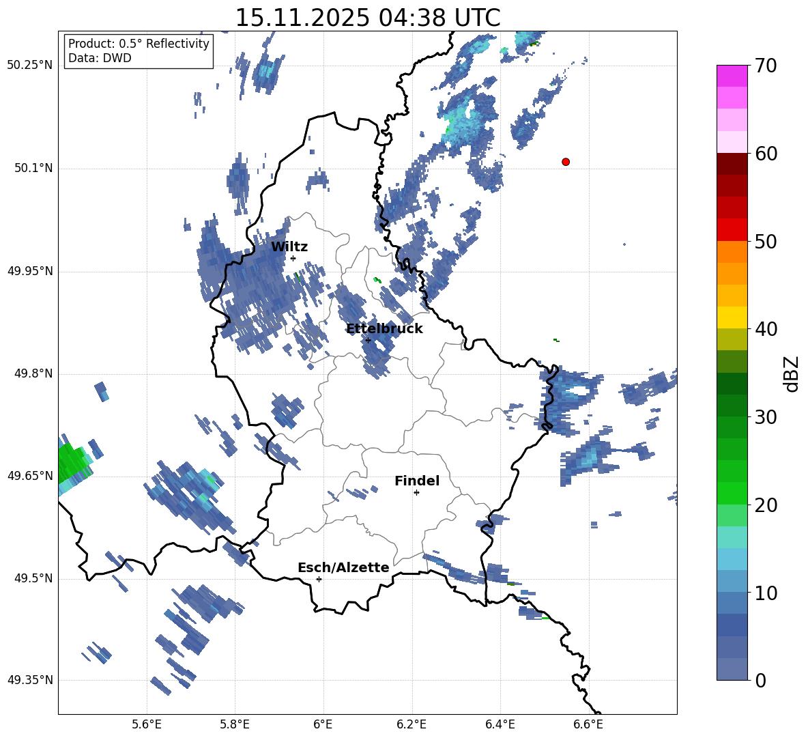Click the 49.95°N latitude label
Viewport: 808px width, 738px height.
(x=30, y=270)
